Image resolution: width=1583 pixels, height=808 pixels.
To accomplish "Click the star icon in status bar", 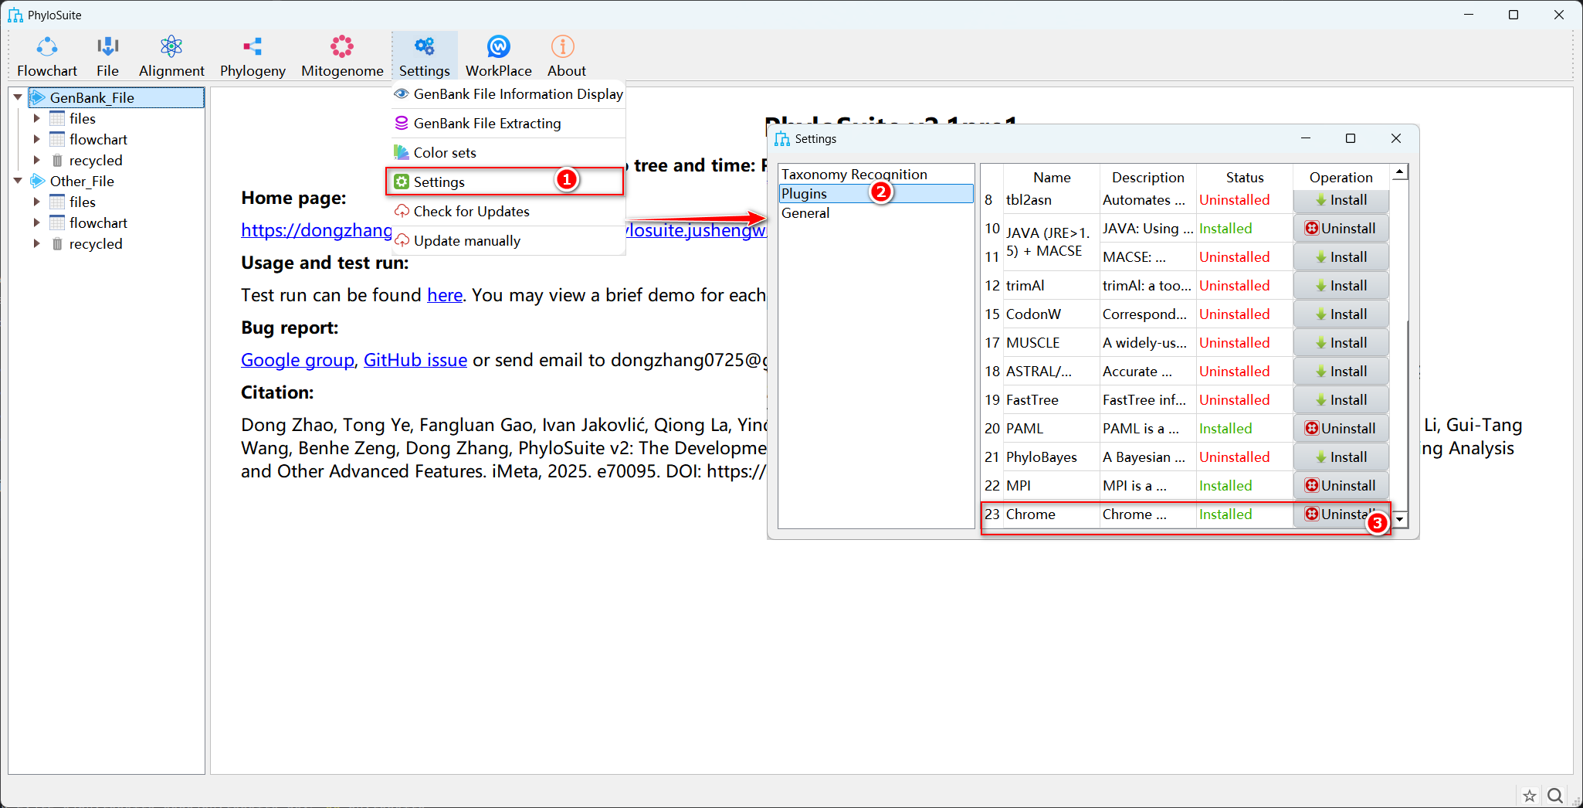I will click(x=1529, y=796).
